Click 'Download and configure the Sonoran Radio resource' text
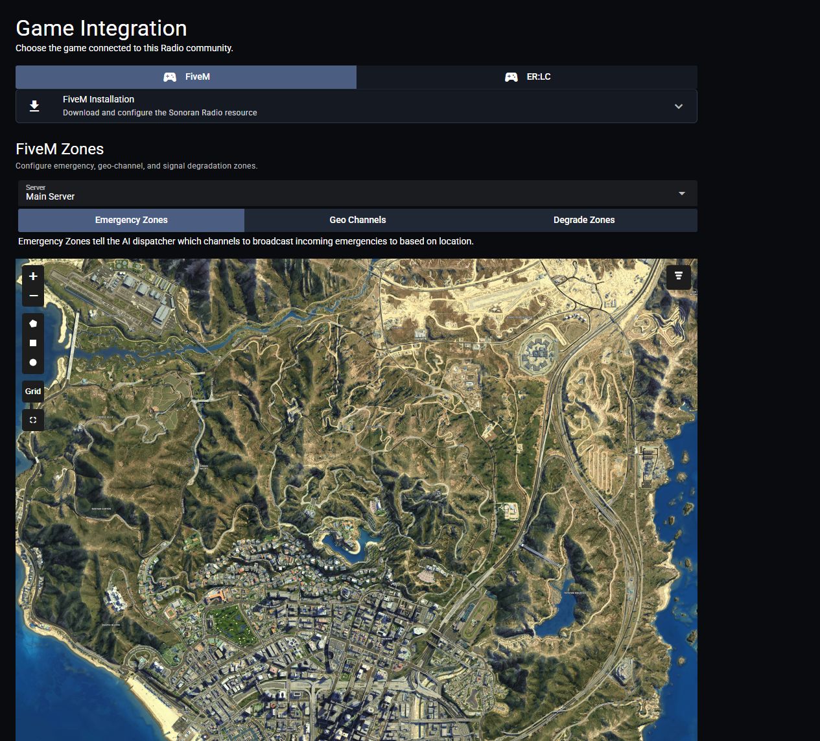 point(160,113)
